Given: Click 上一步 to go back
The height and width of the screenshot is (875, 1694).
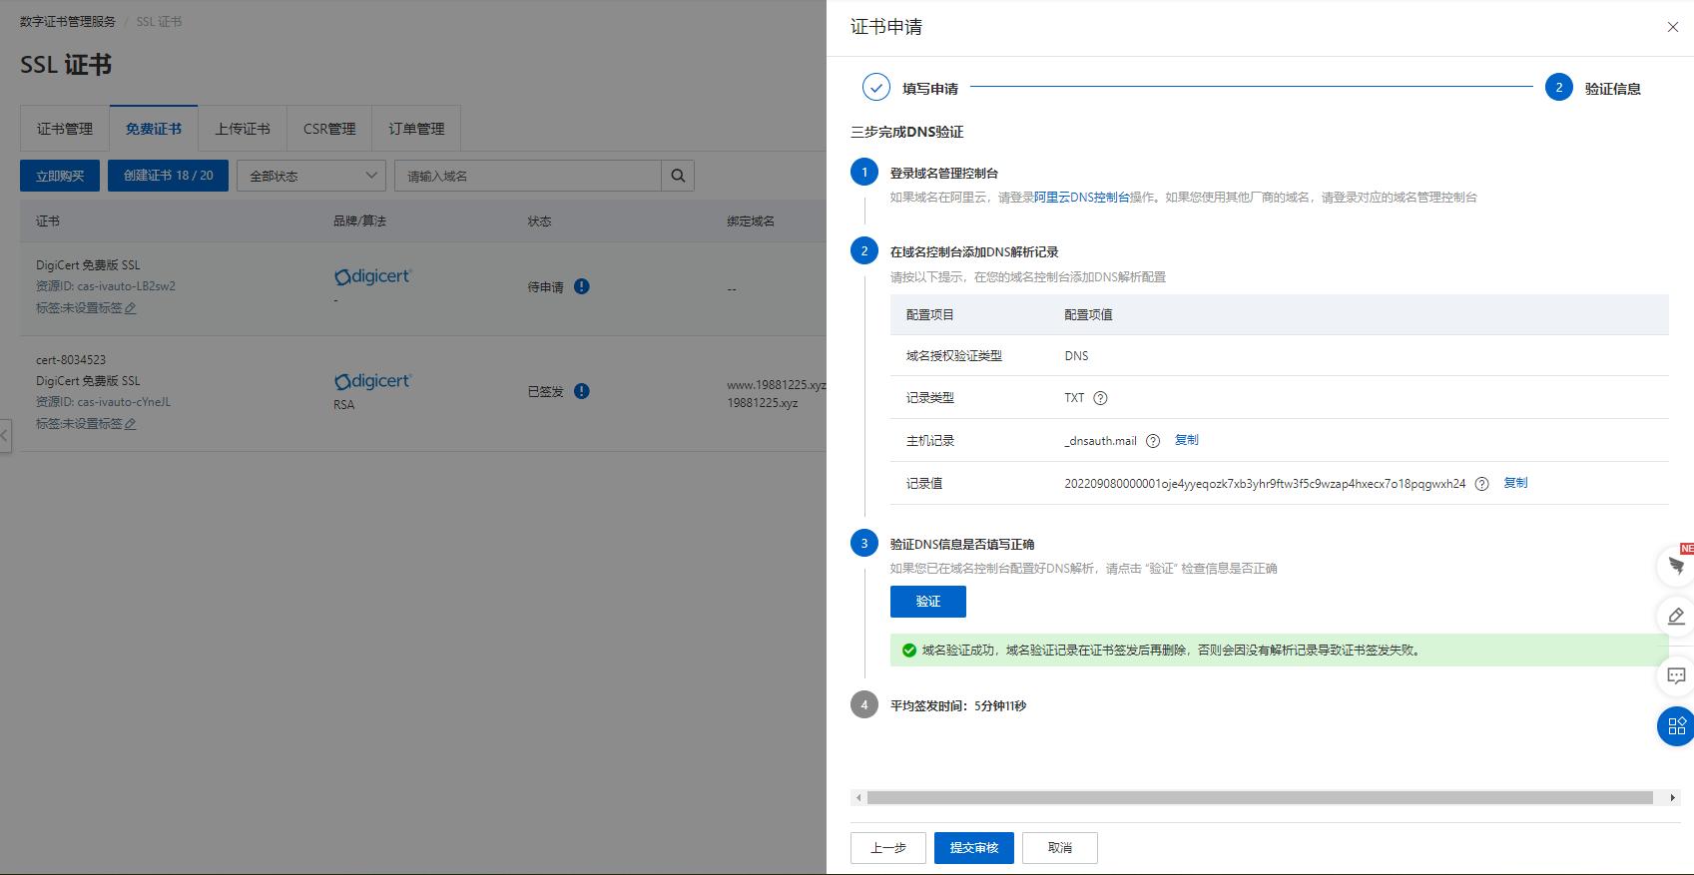Looking at the screenshot, I should [x=888, y=848].
